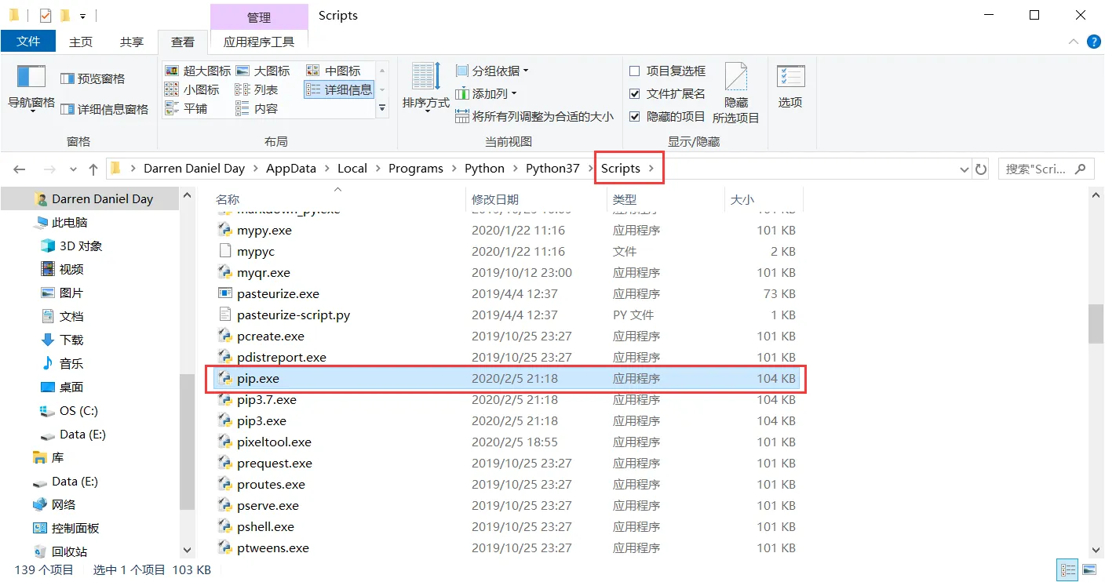Open the 排序方式 sort menu
Viewport: 1105px width, 582px height.
[x=426, y=89]
